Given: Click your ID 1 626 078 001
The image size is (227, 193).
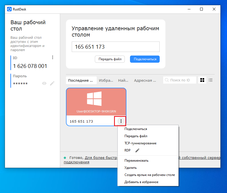Looking at the screenshot, I should [30, 66].
